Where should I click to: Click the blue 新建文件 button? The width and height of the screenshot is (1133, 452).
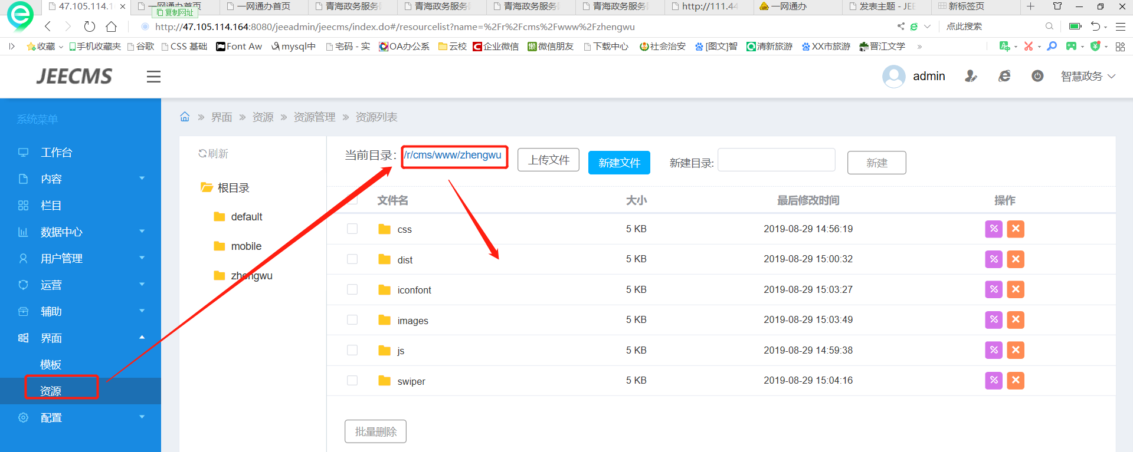[x=619, y=163]
